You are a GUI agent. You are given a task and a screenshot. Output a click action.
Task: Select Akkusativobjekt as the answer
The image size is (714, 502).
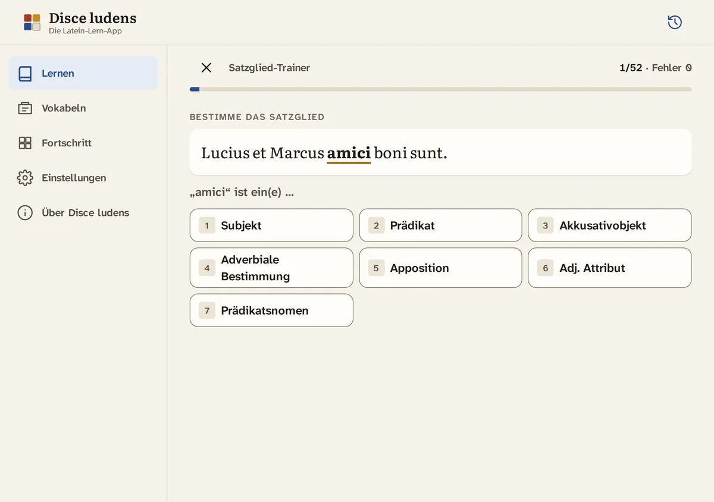click(610, 225)
